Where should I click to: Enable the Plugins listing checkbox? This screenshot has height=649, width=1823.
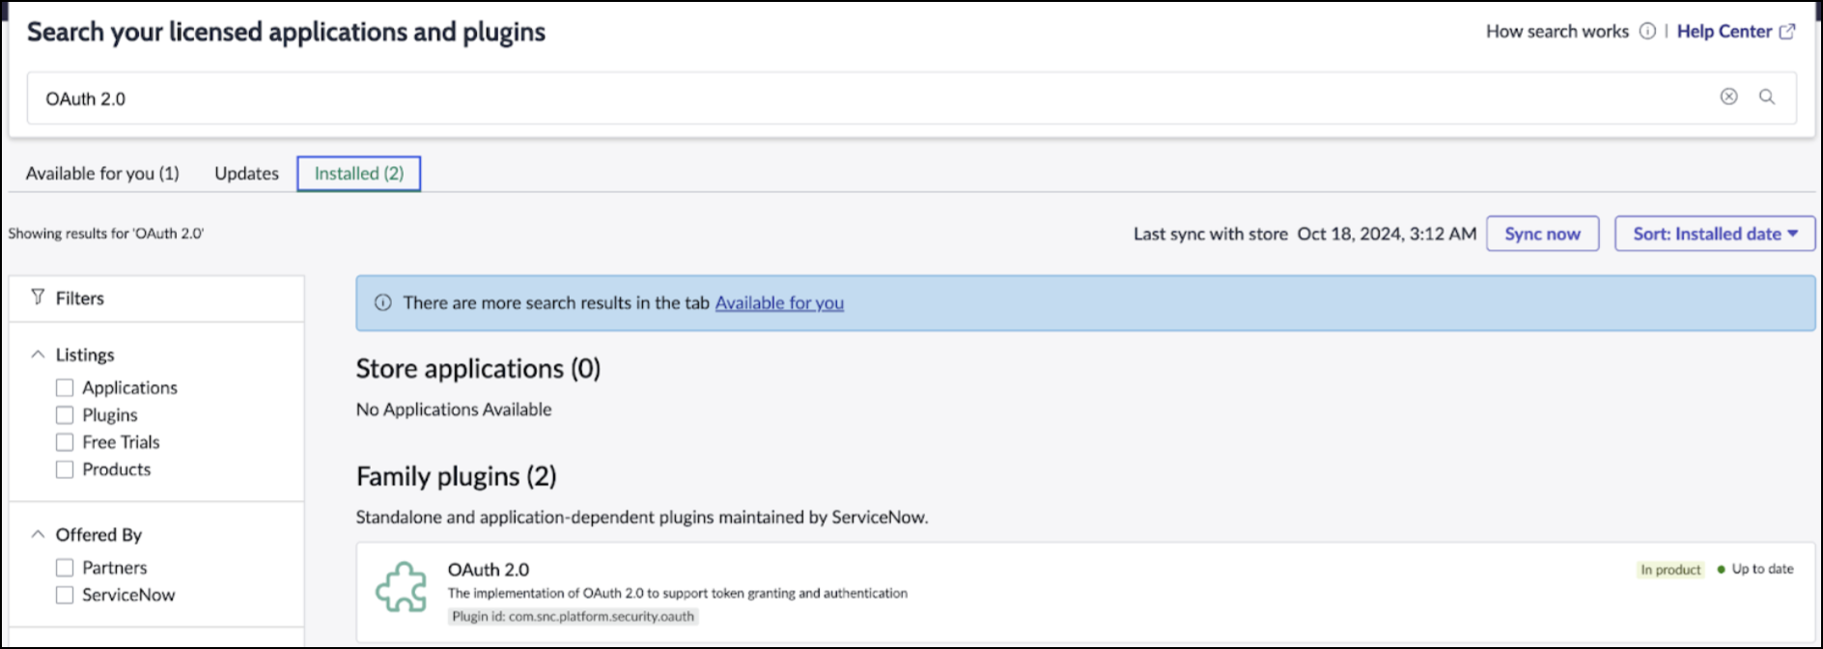click(65, 415)
